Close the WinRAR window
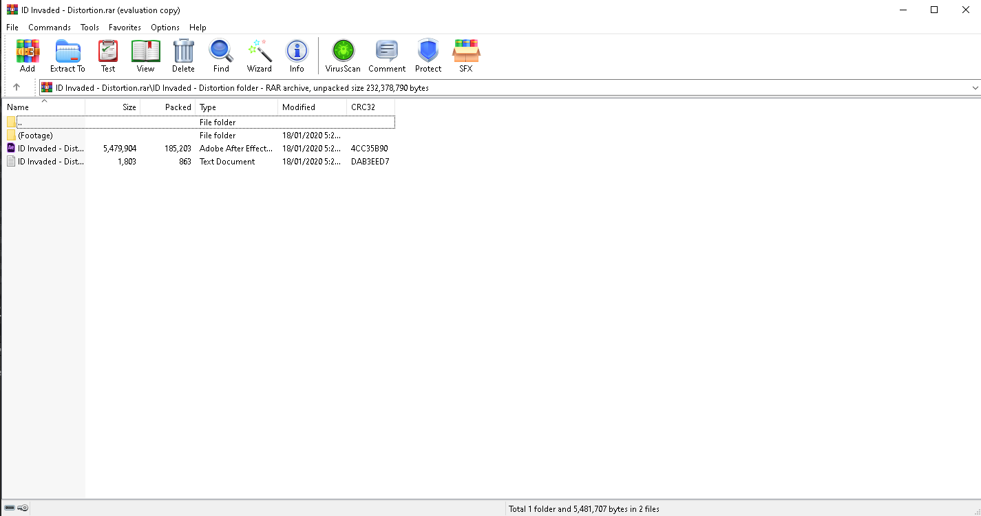This screenshot has height=516, width=981. tap(965, 10)
